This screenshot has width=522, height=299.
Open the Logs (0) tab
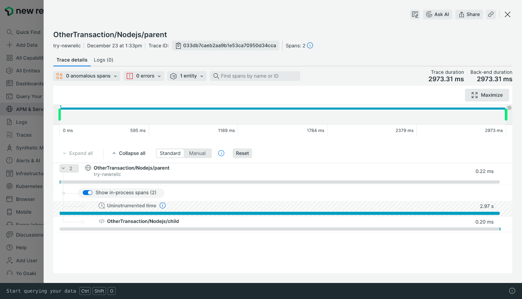click(104, 60)
